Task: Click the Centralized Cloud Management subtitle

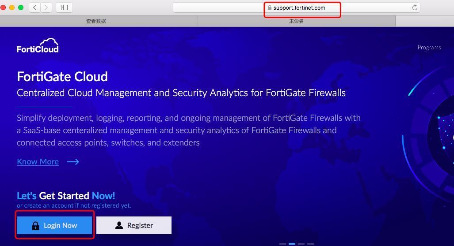Action: 181,93
